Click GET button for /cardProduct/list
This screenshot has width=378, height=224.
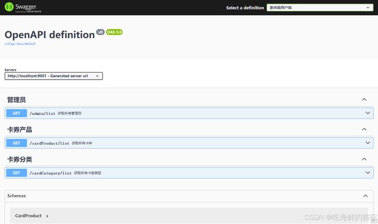16,143
